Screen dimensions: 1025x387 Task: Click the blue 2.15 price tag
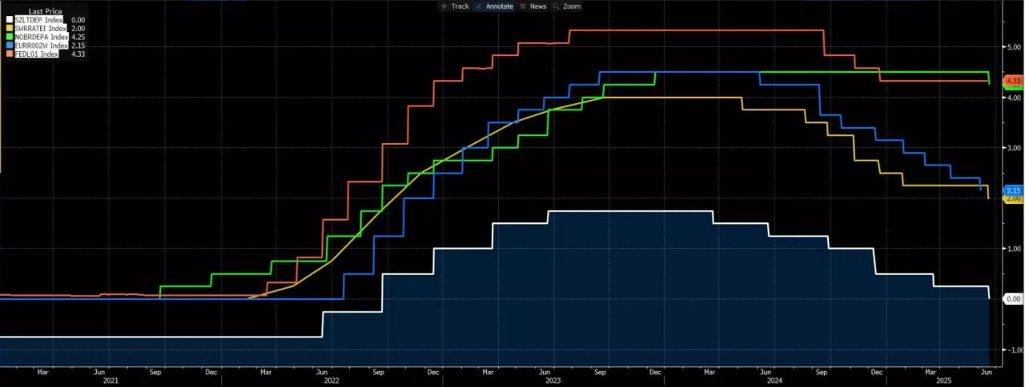click(1014, 190)
